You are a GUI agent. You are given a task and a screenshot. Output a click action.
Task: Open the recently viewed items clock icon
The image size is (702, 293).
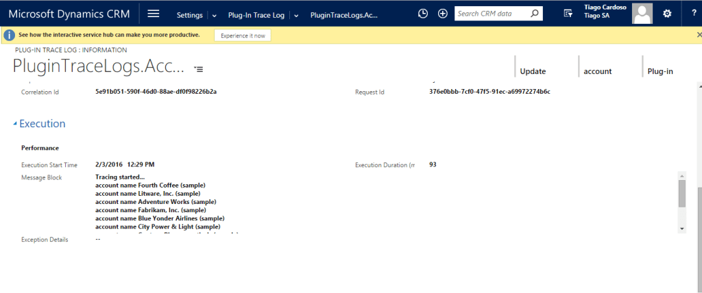pos(422,14)
